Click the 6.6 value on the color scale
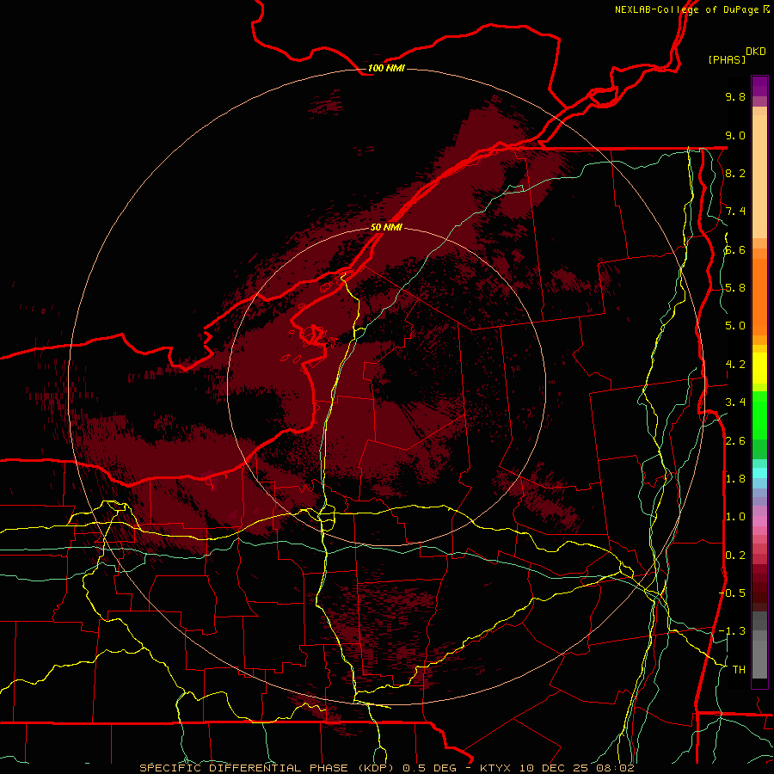 (x=735, y=249)
